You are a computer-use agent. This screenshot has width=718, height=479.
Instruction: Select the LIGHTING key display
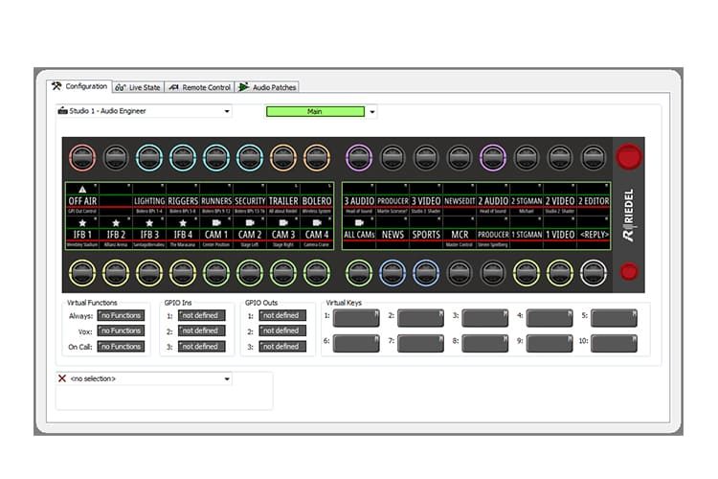click(149, 199)
